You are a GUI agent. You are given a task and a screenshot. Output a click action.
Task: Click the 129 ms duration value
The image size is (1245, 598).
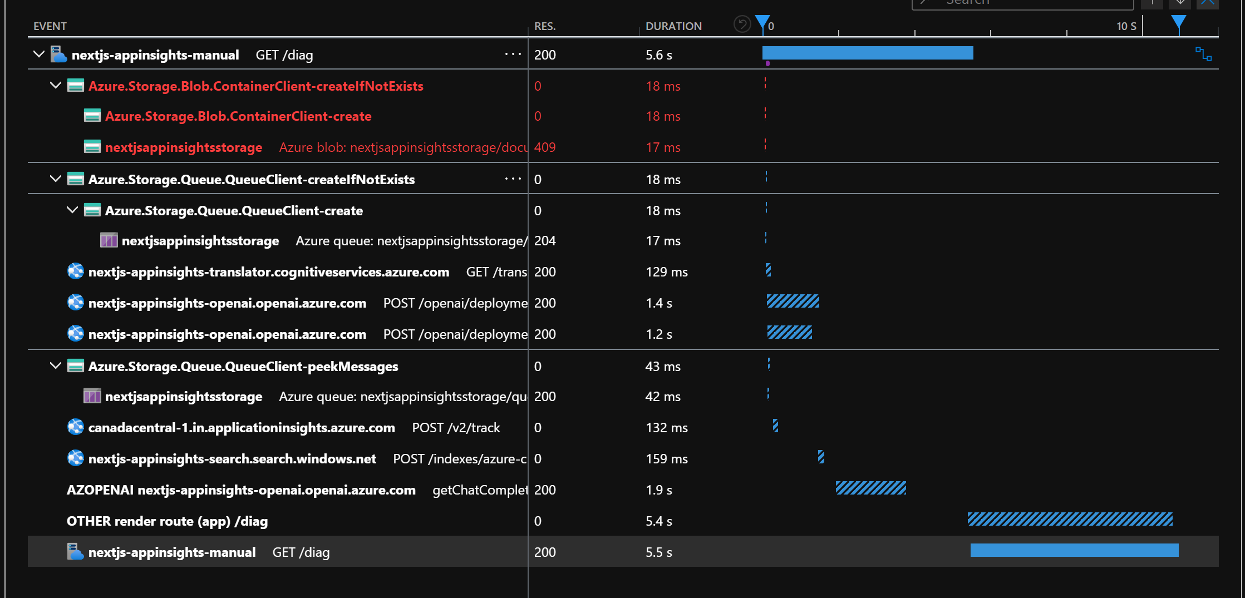[667, 272]
